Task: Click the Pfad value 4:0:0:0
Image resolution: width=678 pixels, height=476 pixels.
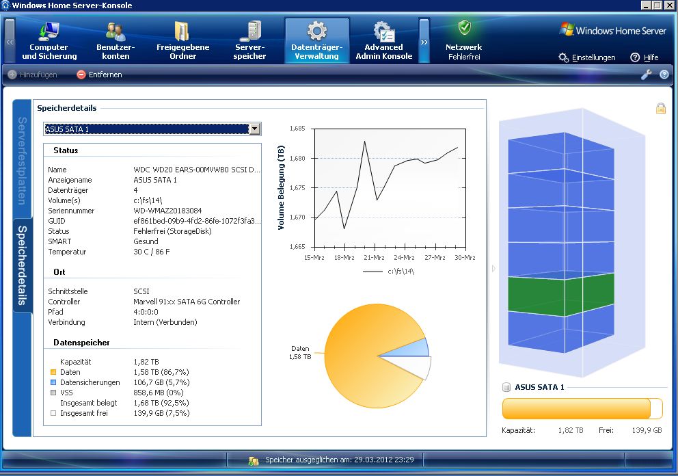Action: click(x=146, y=312)
